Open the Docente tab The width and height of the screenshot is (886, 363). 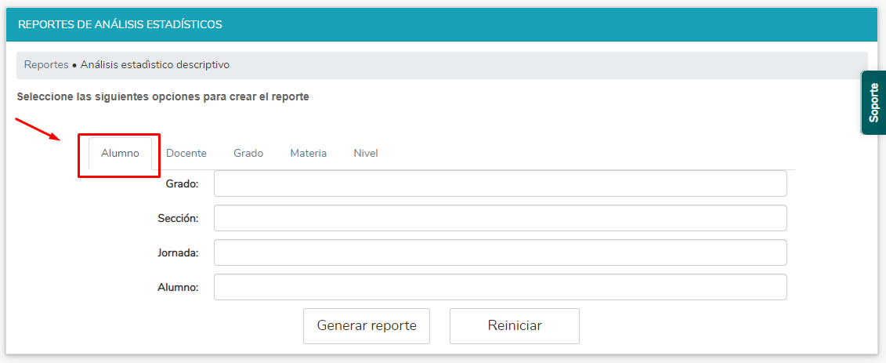pos(186,153)
